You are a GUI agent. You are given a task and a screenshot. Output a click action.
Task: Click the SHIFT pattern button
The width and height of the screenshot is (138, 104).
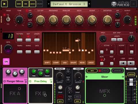click(47, 63)
